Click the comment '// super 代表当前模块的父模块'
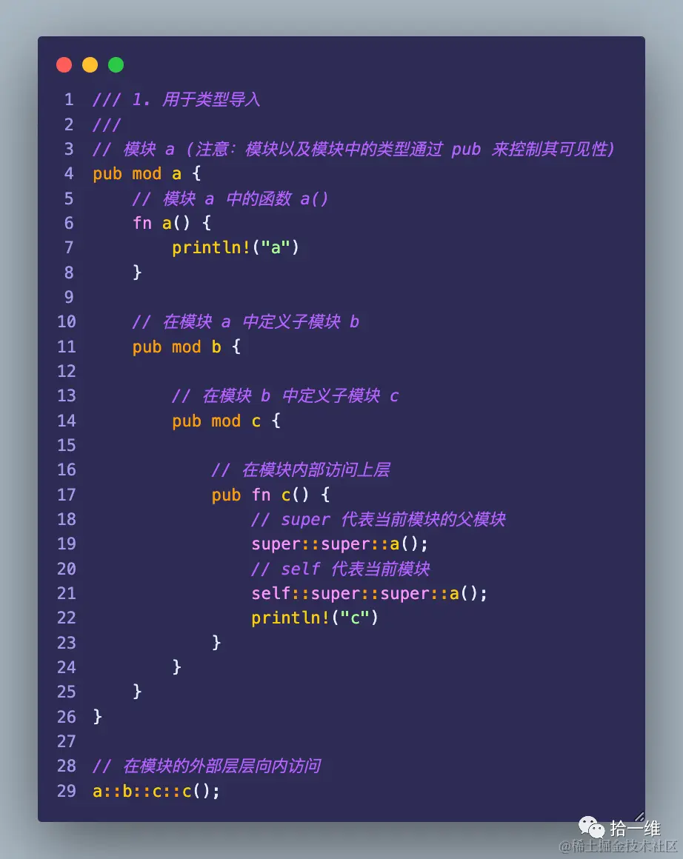This screenshot has height=859, width=683. click(x=379, y=519)
